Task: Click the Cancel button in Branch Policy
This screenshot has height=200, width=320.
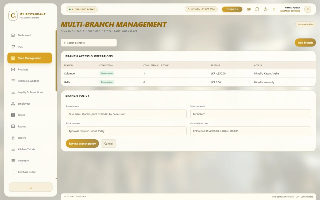Action: point(108,143)
